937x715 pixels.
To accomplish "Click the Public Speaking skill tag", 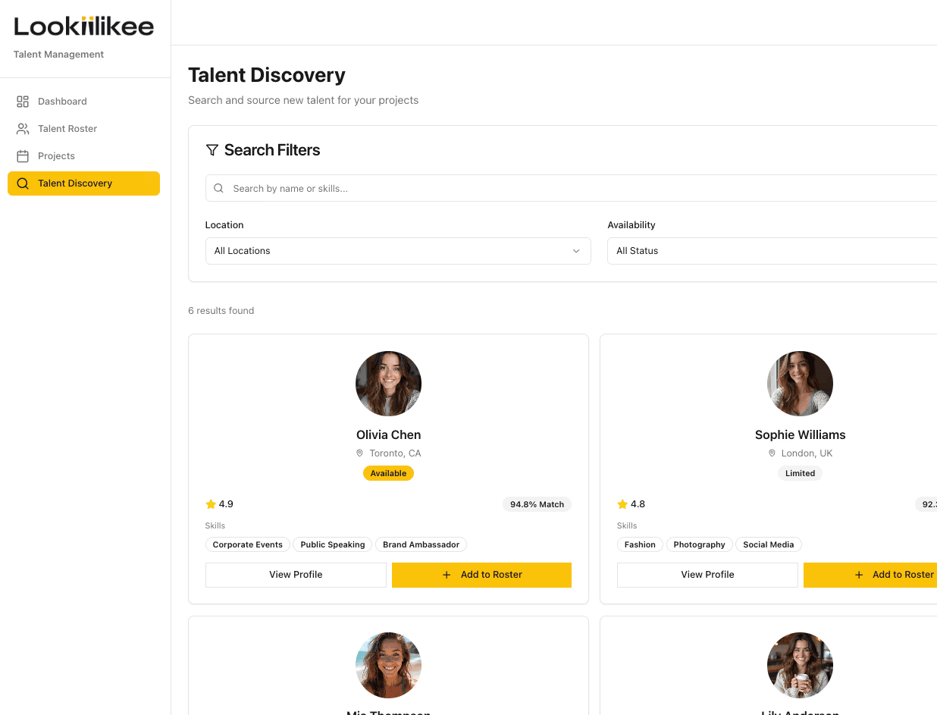I will point(333,544).
